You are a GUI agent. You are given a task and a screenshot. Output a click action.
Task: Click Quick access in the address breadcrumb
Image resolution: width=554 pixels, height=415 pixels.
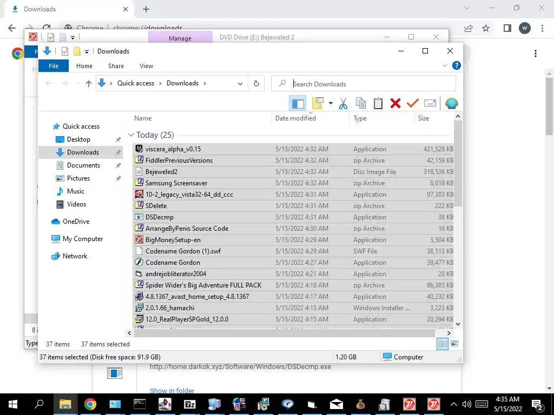pyautogui.click(x=136, y=83)
